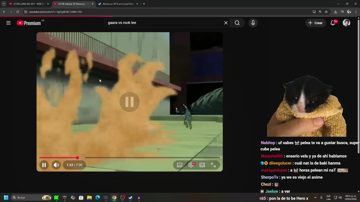Screen dimensions: 360x202
Task: Reload the current page
Action: (x=17, y=12)
